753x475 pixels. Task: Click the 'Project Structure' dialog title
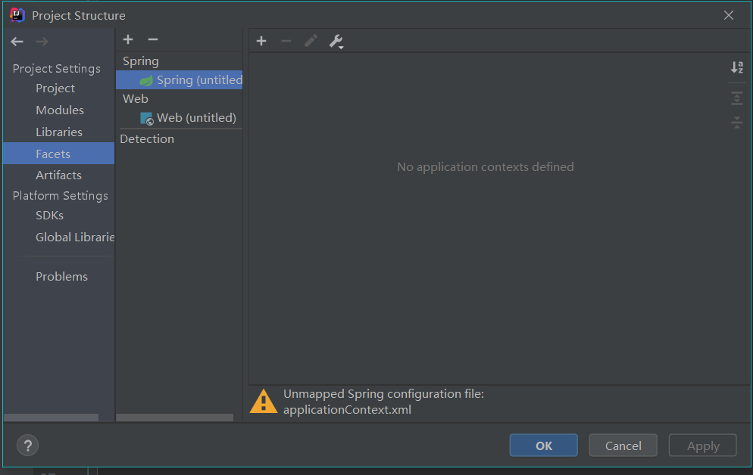79,15
